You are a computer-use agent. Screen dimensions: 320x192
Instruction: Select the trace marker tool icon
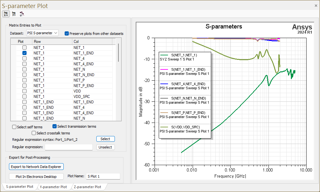click(x=22, y=14)
